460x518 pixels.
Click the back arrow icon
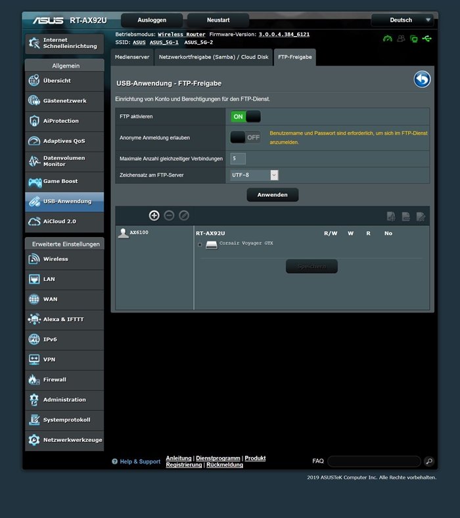[x=422, y=79]
